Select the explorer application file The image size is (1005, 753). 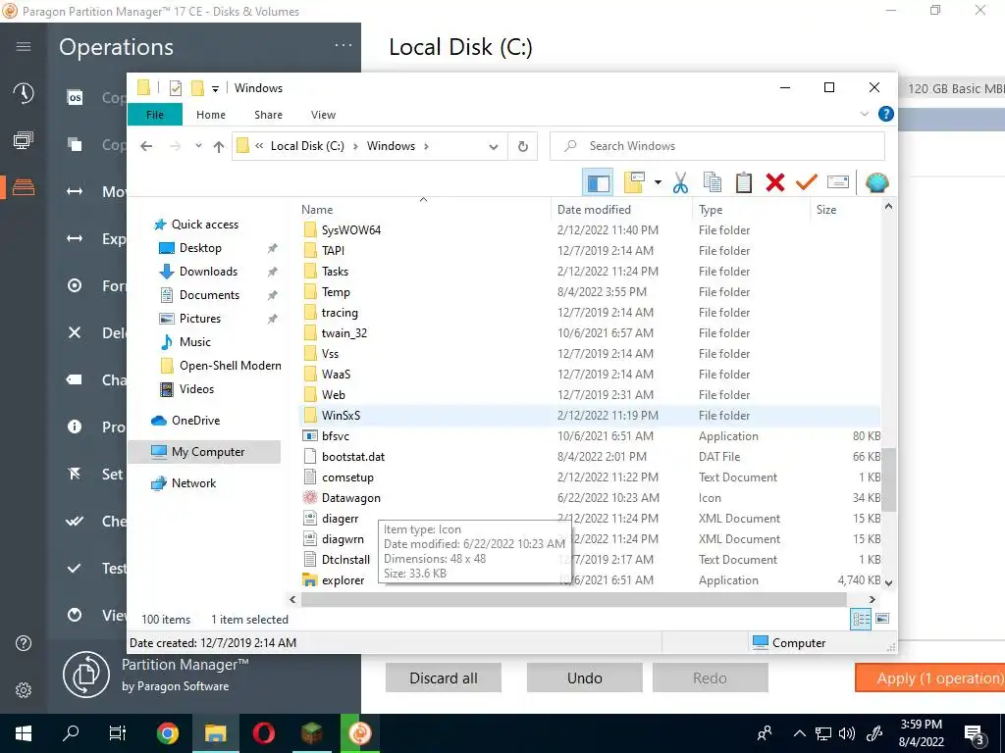(x=343, y=580)
